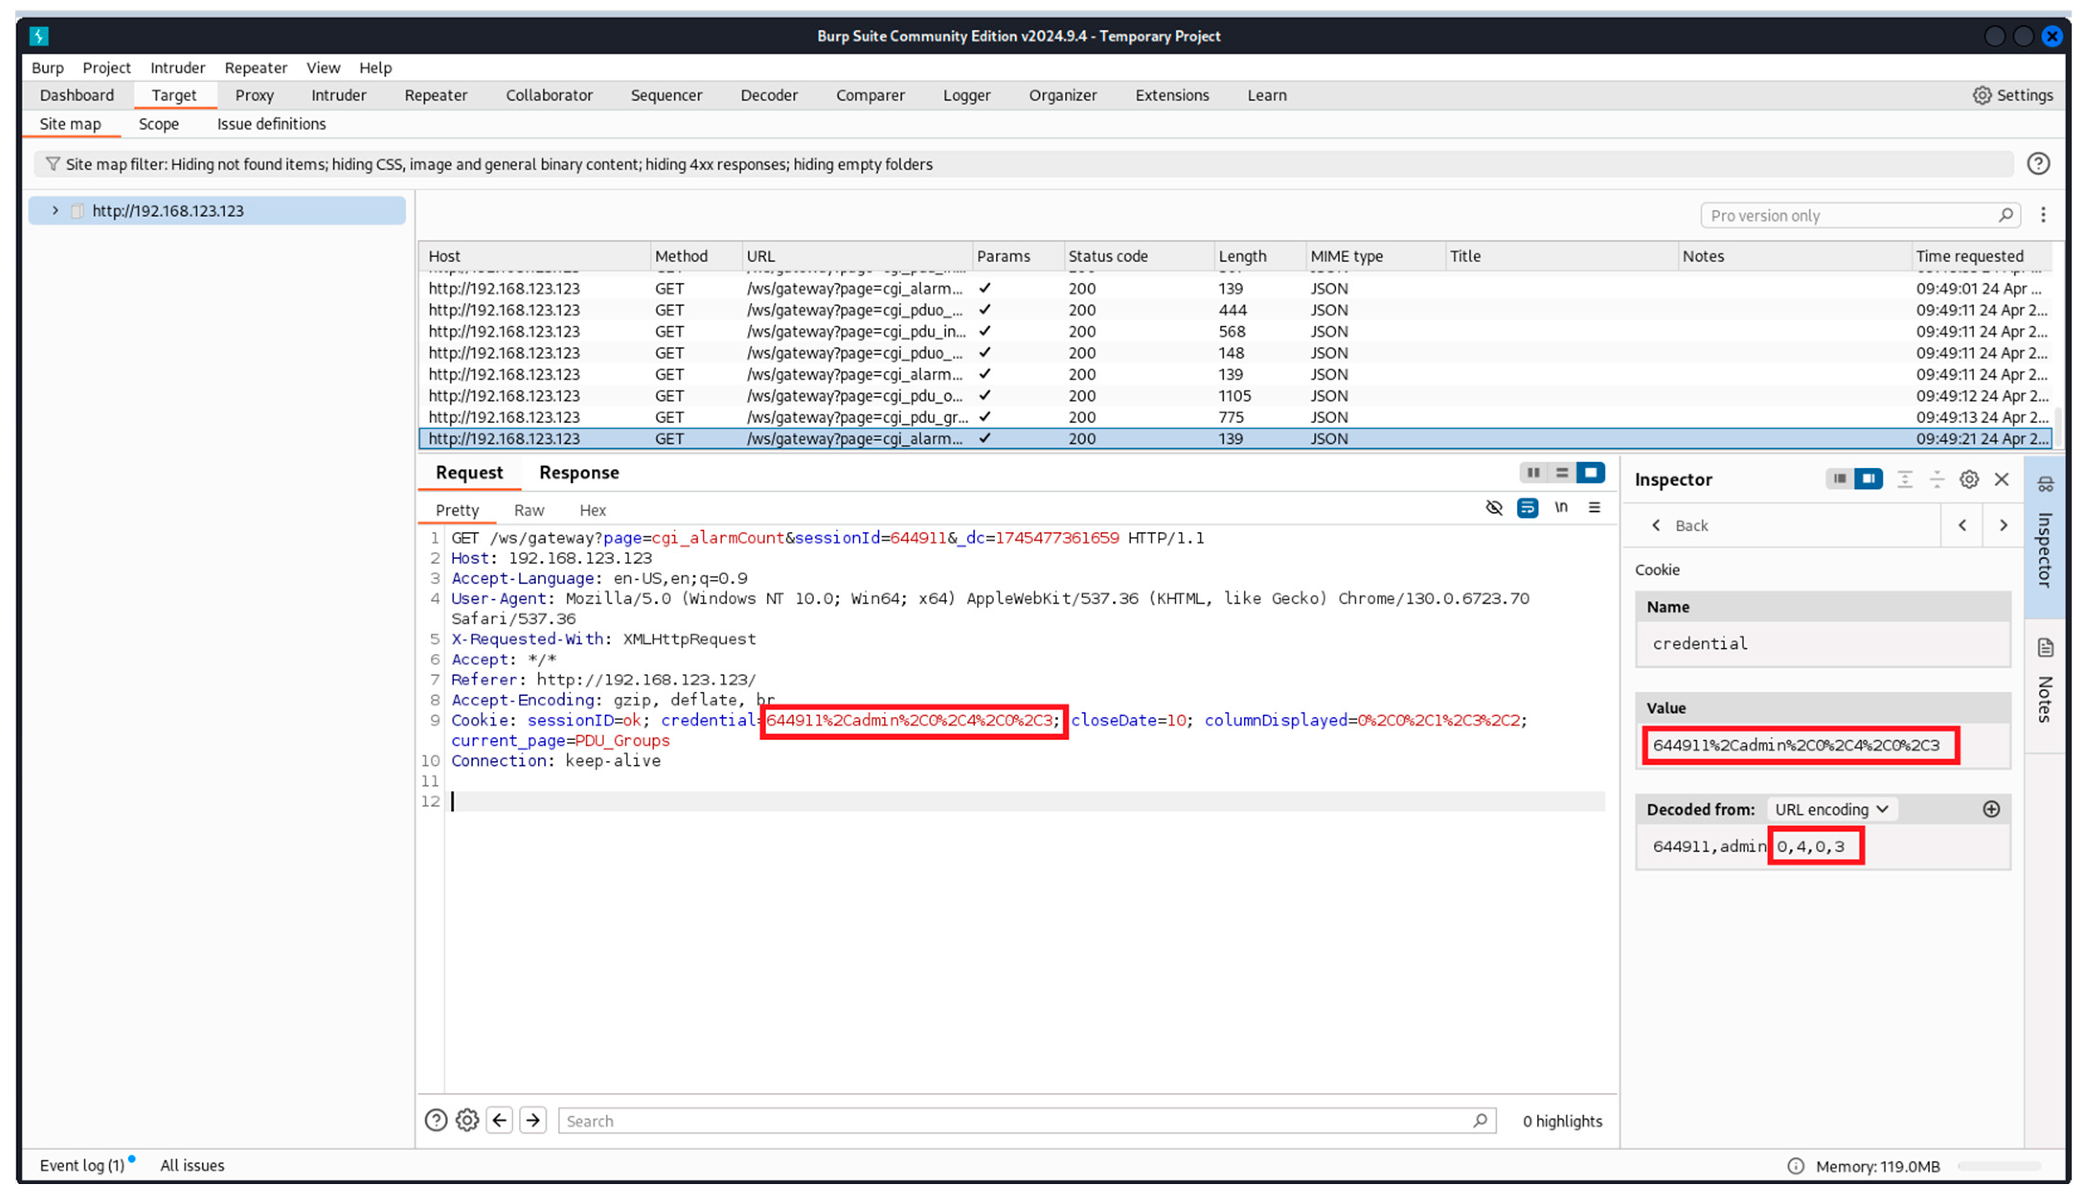Image resolution: width=2079 pixels, height=1195 pixels.
Task: Click the site map filter funnel icon
Action: point(53,164)
